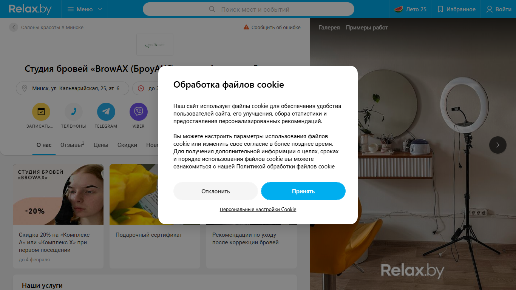Open Персональные настройки Cookie link

[x=258, y=209]
